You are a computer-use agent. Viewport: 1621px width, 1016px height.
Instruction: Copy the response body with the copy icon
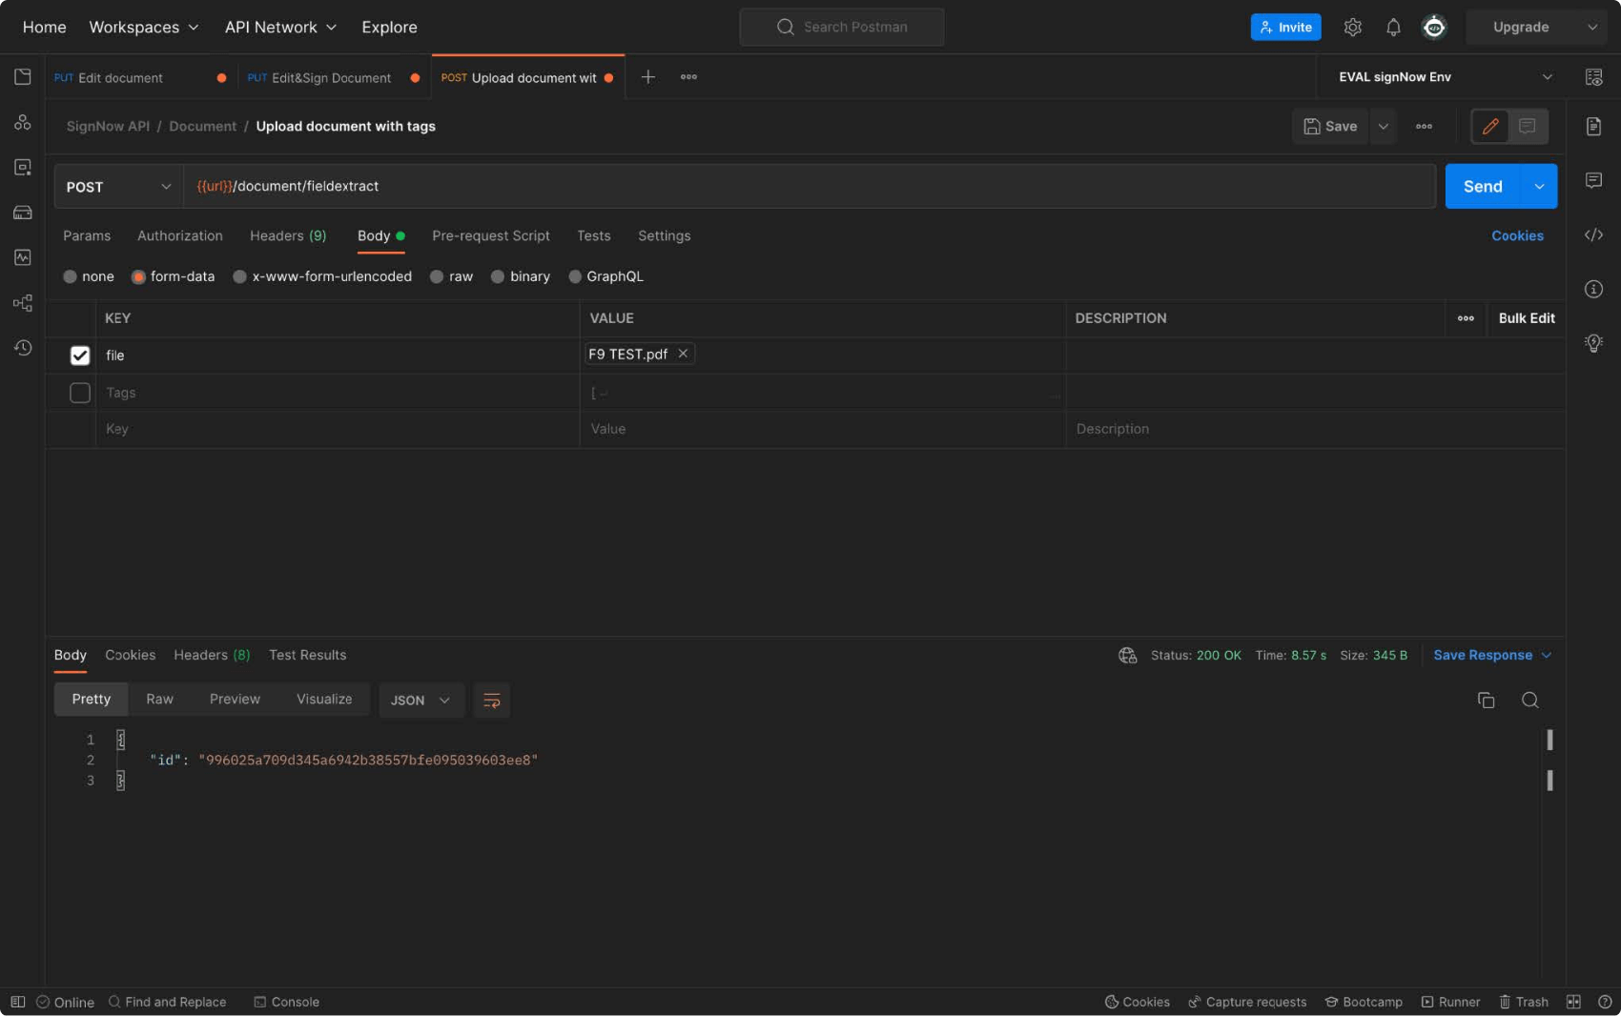tap(1486, 701)
